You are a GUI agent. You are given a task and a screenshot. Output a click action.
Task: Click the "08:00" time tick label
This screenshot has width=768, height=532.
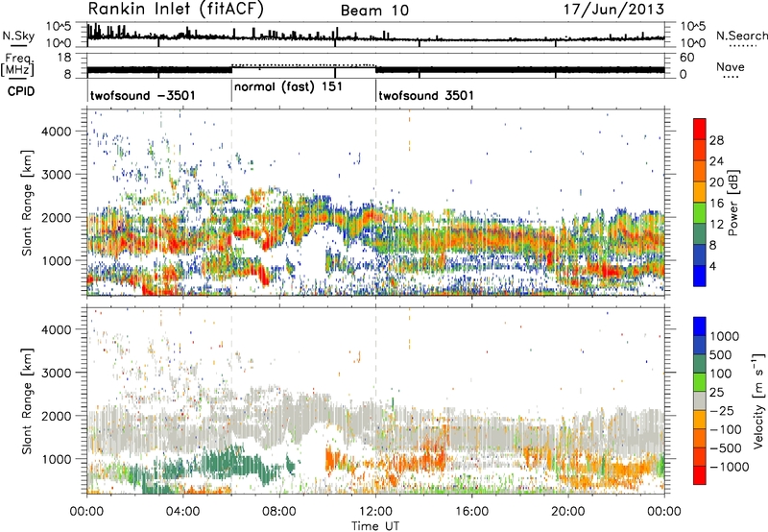point(278,512)
